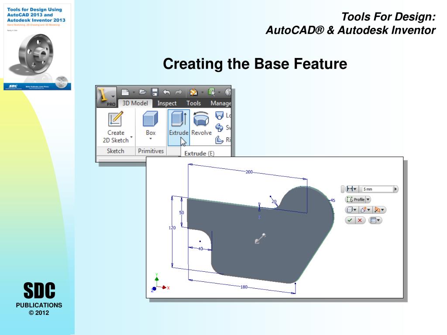Screen dimensions: 447x335
Task: Click the Rib tool icon
Action: point(219,140)
